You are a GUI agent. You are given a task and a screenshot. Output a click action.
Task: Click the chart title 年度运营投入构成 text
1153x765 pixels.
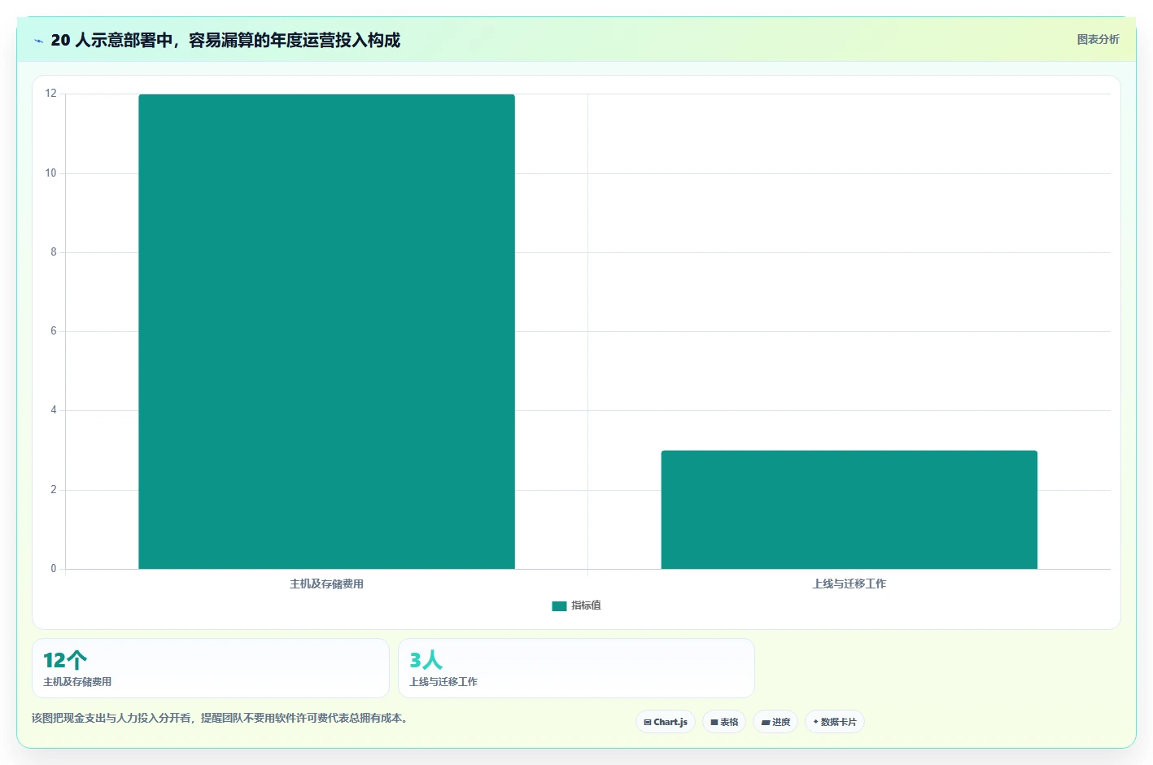coord(335,41)
